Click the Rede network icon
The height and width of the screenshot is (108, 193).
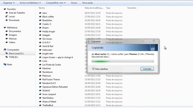5,64
